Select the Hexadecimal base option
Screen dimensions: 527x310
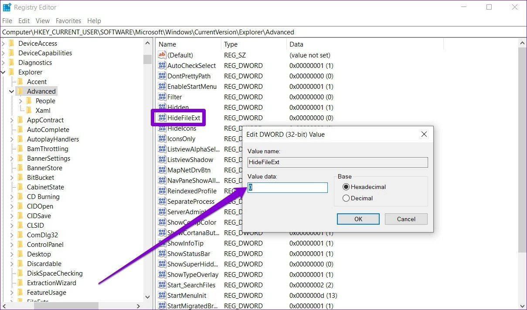346,187
